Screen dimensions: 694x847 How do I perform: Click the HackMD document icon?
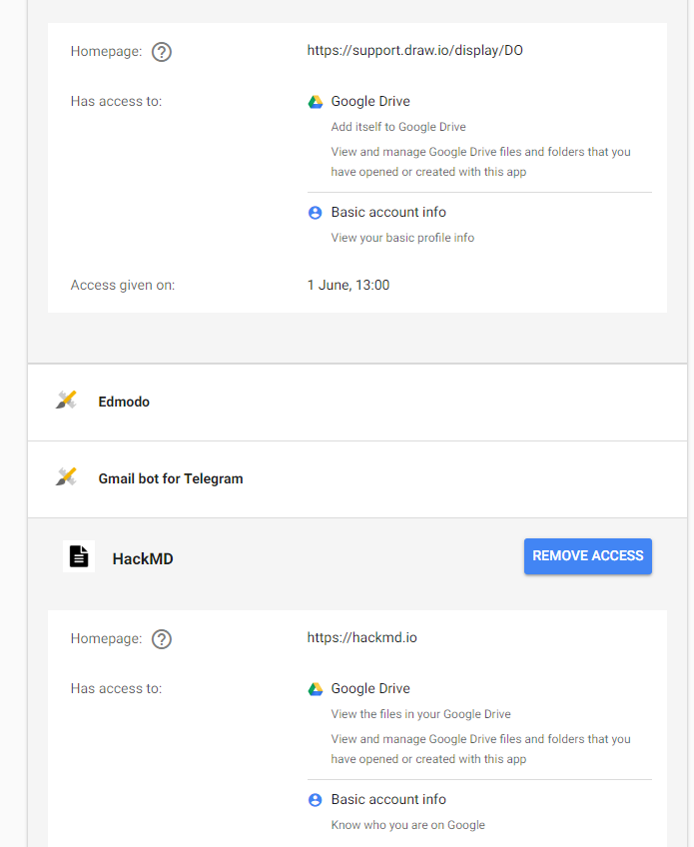[x=79, y=556]
